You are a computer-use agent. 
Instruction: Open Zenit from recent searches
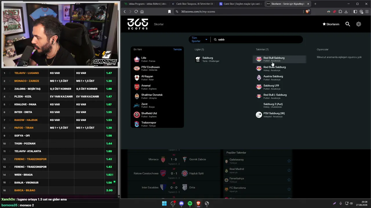coord(157,105)
